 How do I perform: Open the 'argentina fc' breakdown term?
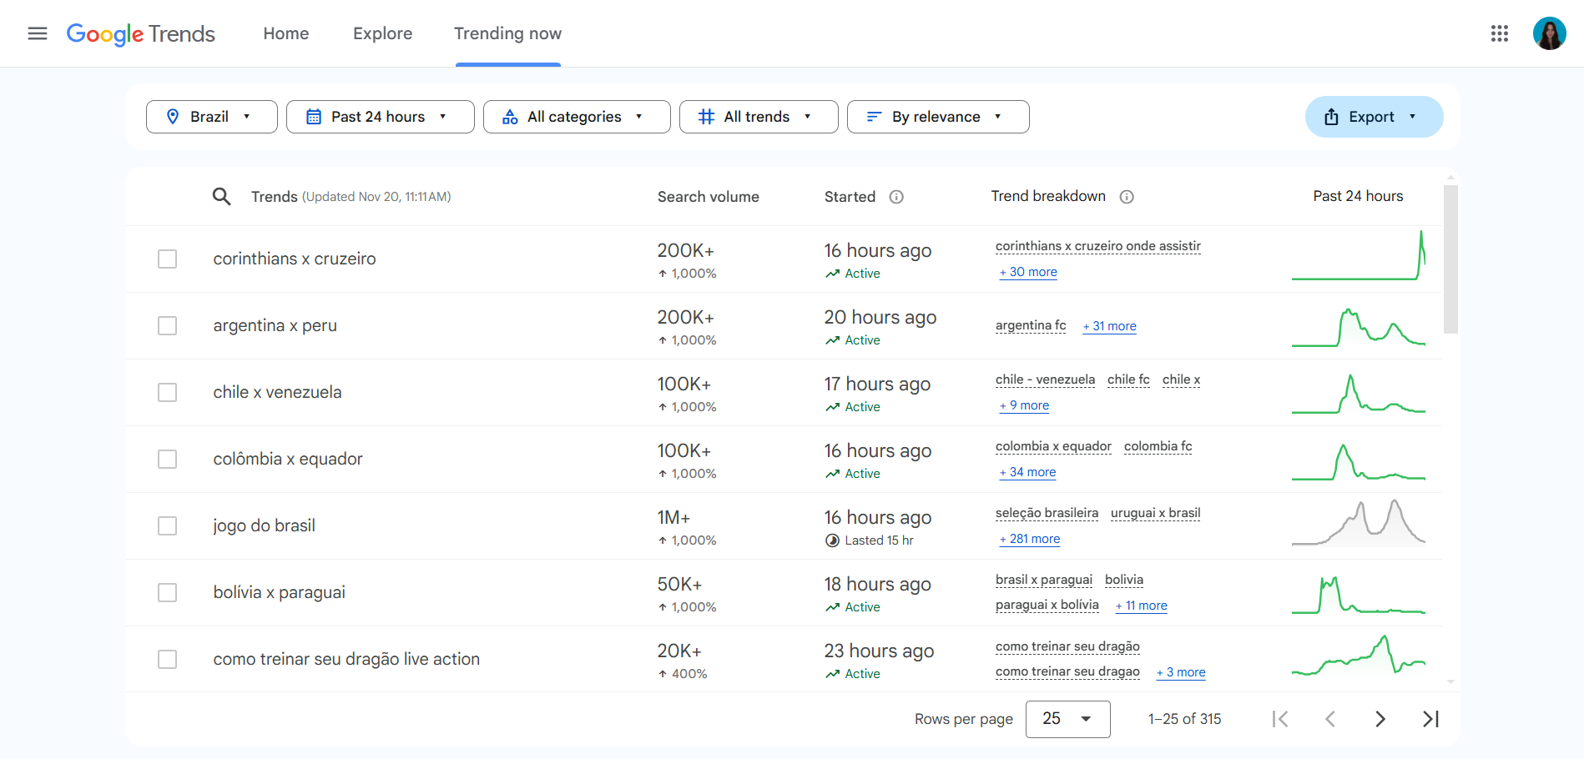click(1031, 325)
